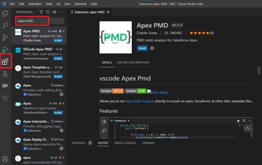Open the Run and Debug view
The image size is (262, 165).
point(5,49)
